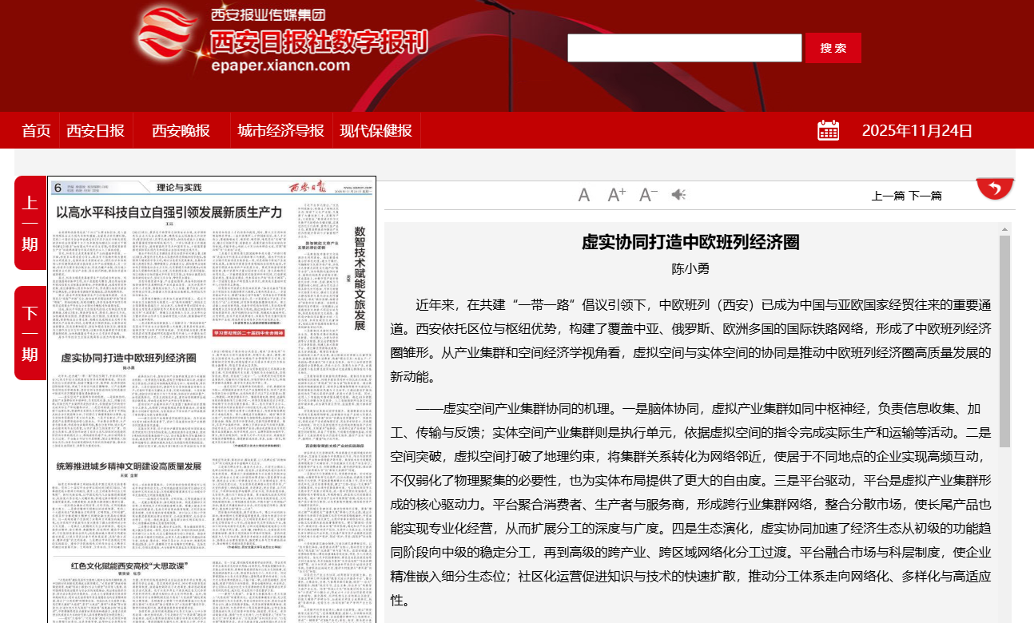Open next article via 下一篇 link

[925, 196]
